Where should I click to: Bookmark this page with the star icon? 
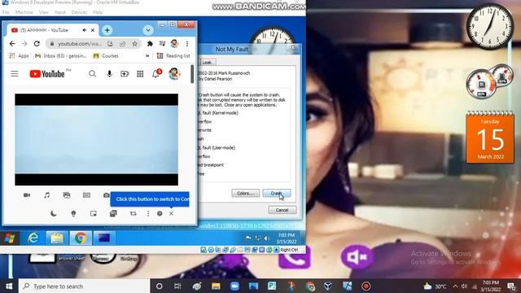tap(134, 43)
